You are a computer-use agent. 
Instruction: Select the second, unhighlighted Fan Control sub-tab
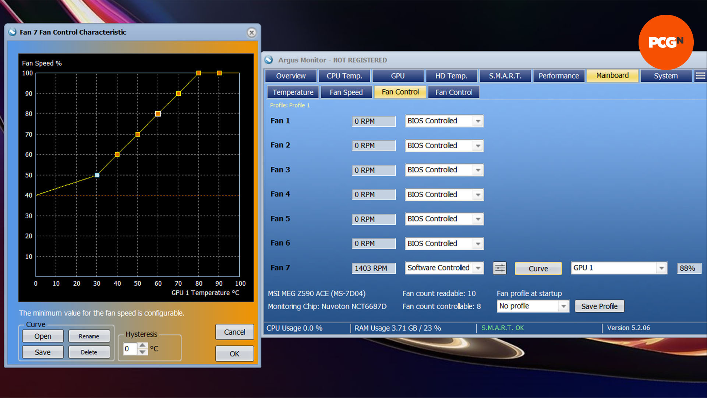point(454,92)
